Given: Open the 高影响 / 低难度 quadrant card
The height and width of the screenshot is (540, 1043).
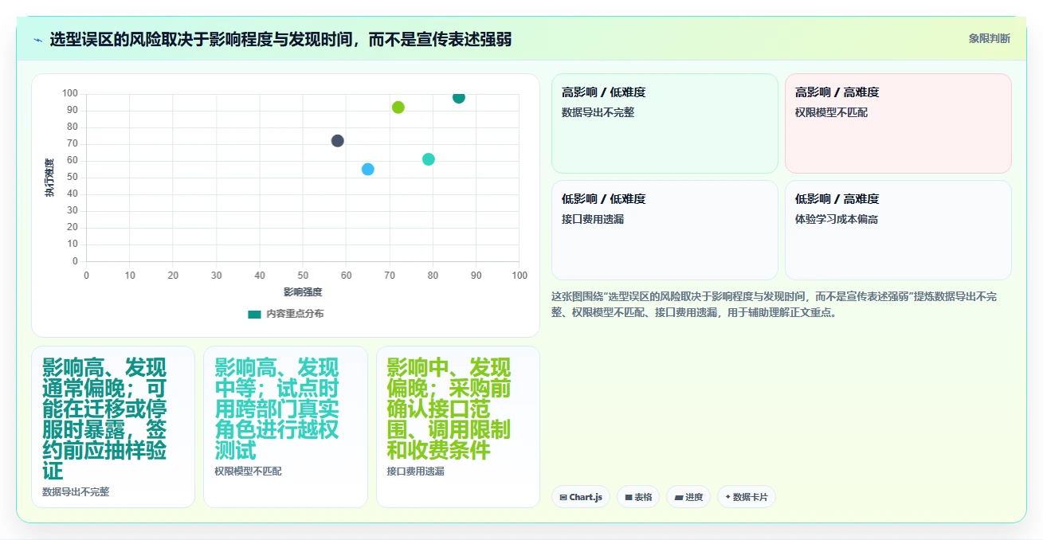Looking at the screenshot, I should click(x=665, y=123).
